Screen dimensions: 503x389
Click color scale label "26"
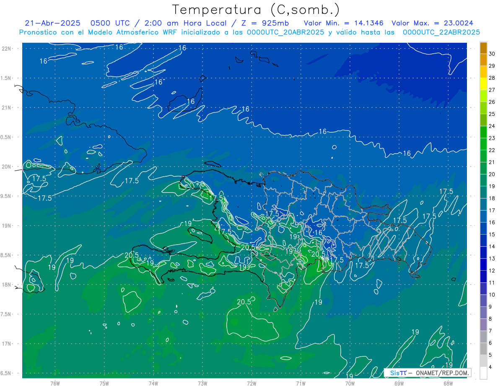tap(493, 102)
